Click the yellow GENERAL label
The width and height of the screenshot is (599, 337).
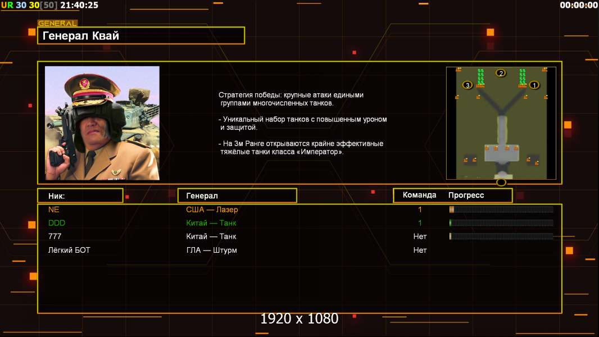57,23
